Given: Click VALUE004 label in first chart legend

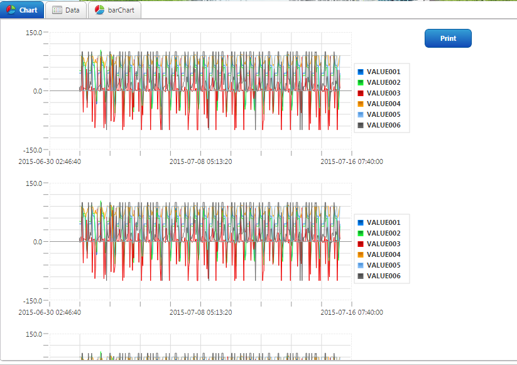Looking at the screenshot, I should [x=384, y=104].
